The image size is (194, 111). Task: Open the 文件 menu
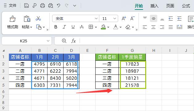10,6
